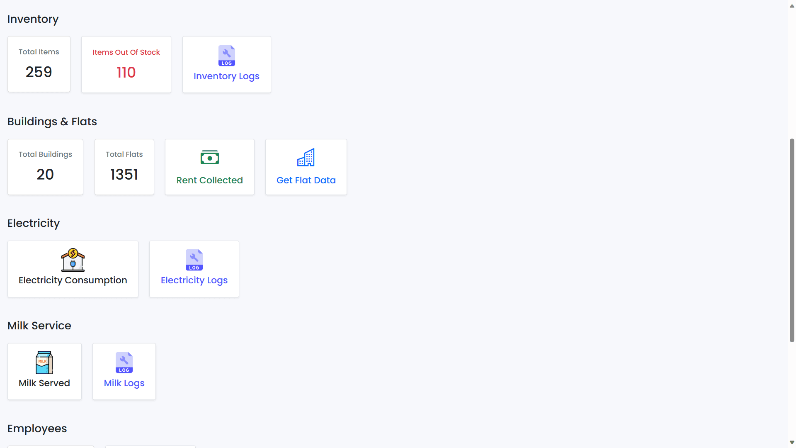
Task: Open the Inventory Logs card
Action: [x=226, y=64]
